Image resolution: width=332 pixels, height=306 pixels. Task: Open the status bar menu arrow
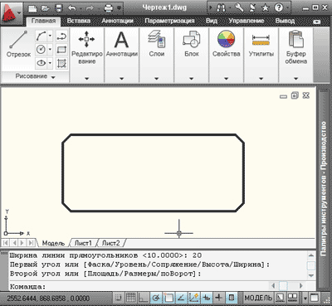point(305,299)
